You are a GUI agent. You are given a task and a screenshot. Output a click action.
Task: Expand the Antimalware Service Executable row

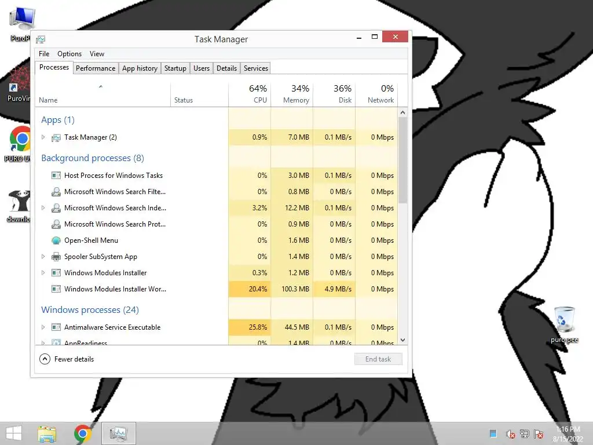[x=43, y=327]
